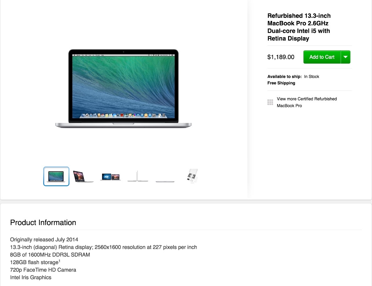The image size is (372, 286).
Task: Select the box contents thumbnail
Action: point(192,176)
